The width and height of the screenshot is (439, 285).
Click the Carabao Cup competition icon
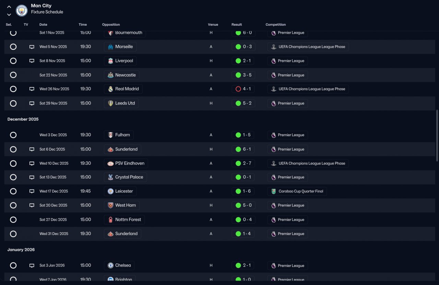tap(273, 191)
